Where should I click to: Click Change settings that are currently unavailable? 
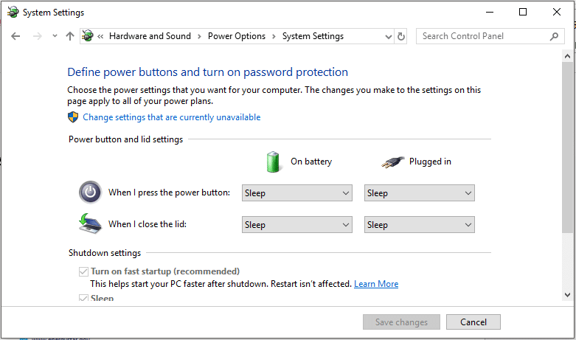(171, 117)
